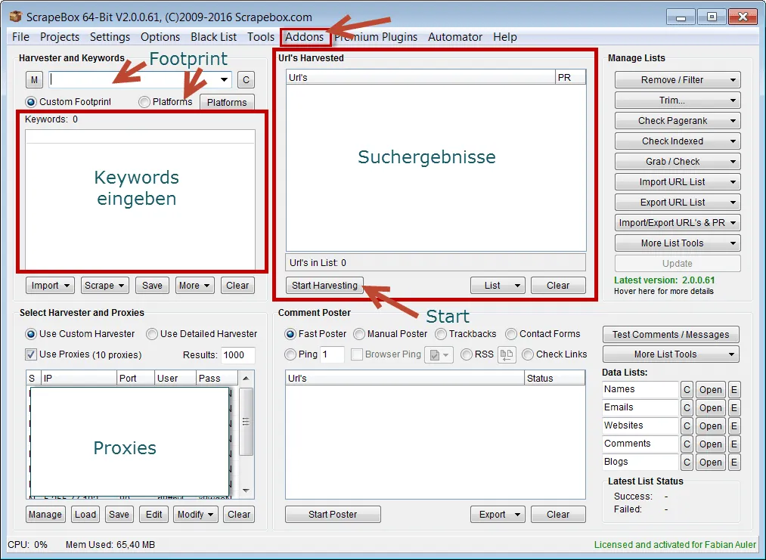The height and width of the screenshot is (560, 766).
Task: Click Manage proxies button
Action: (45, 515)
